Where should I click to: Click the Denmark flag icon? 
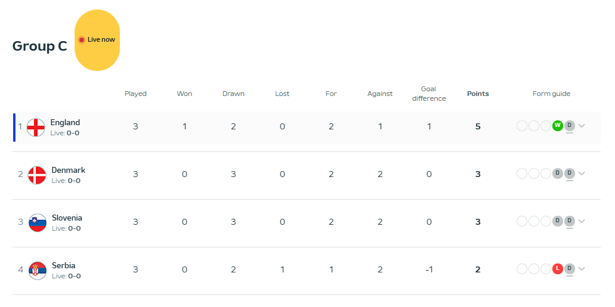(37, 175)
